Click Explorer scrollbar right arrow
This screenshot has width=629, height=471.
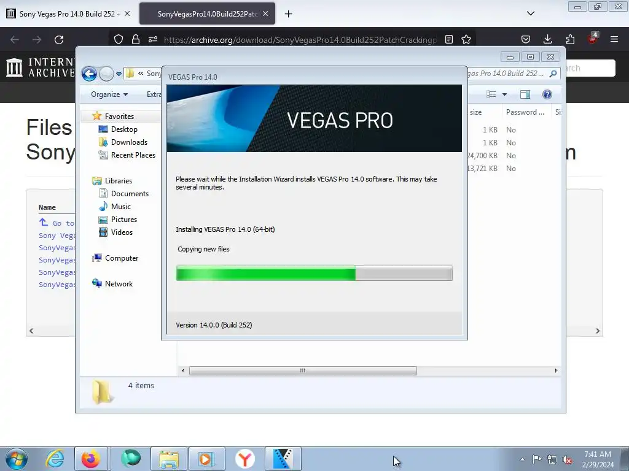556,370
